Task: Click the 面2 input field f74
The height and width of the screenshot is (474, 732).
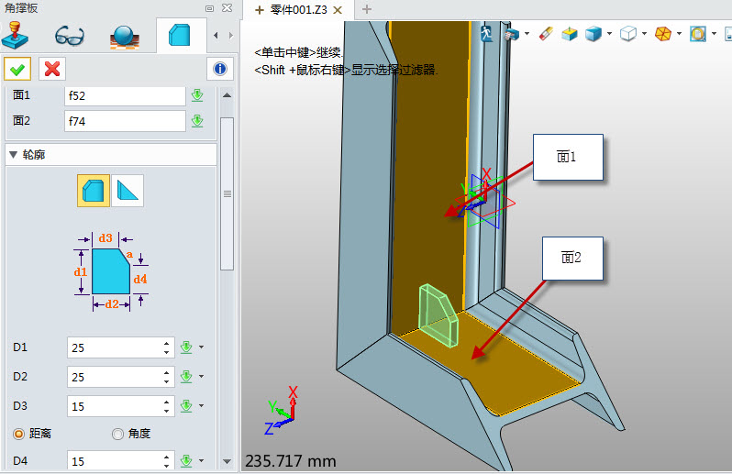Action: pyautogui.click(x=125, y=121)
